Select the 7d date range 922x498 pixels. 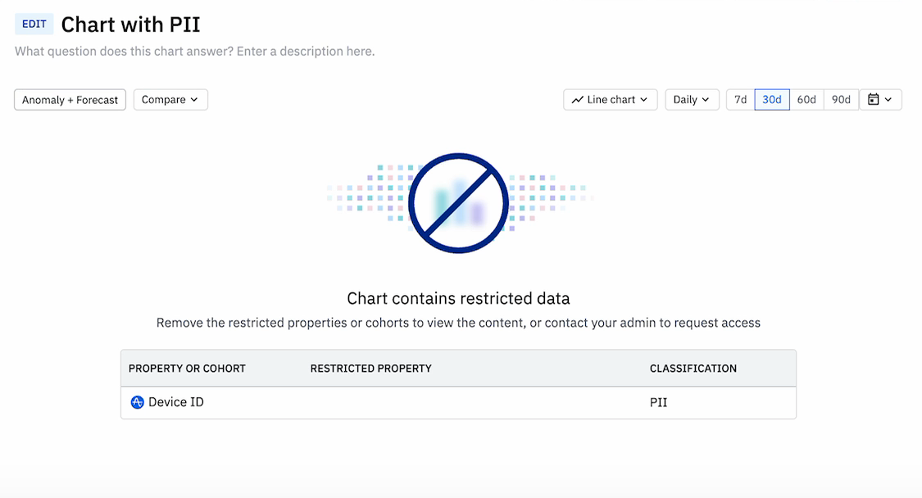click(x=740, y=100)
